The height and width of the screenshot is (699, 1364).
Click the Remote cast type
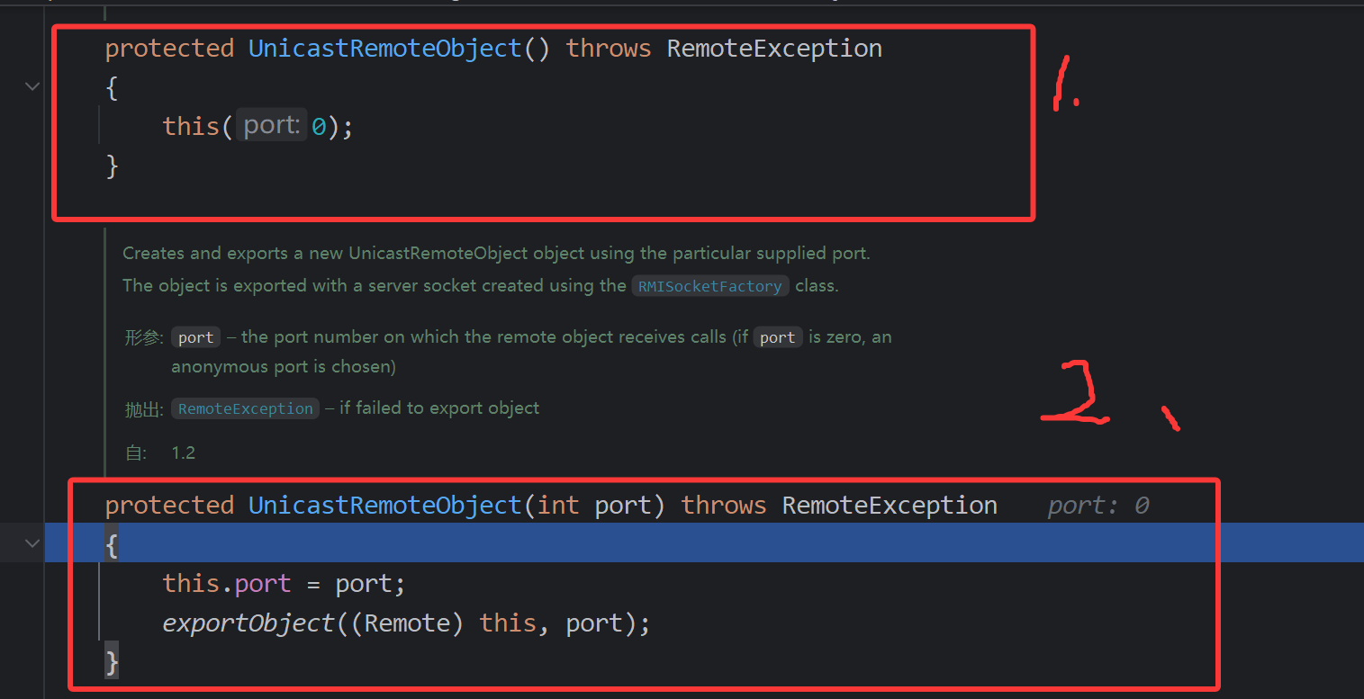pos(407,623)
